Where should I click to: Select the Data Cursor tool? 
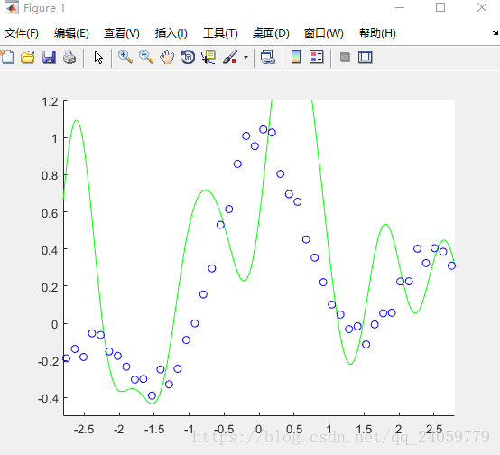208,58
